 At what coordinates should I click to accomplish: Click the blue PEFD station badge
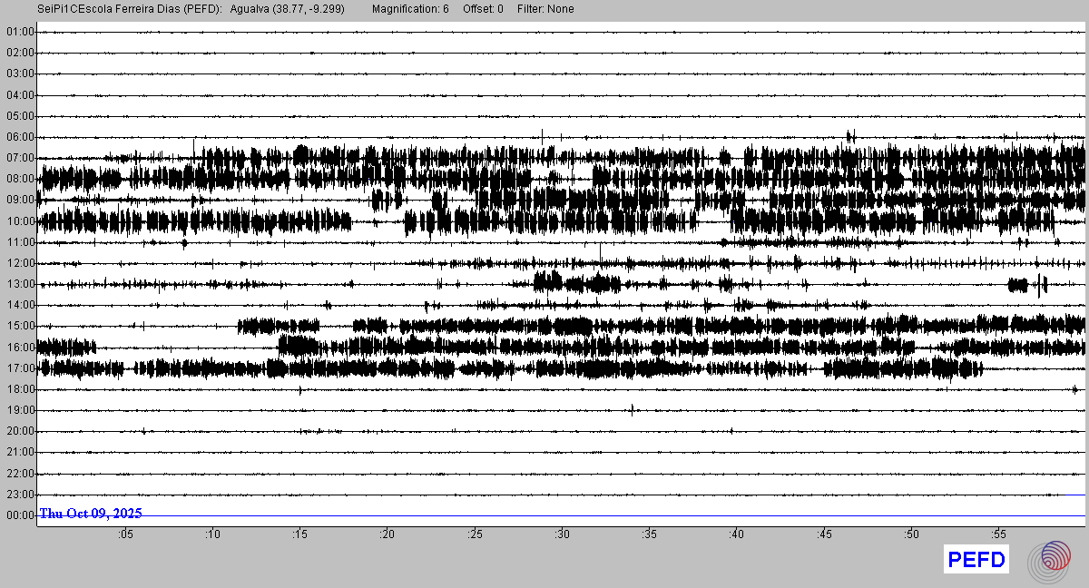click(x=976, y=560)
